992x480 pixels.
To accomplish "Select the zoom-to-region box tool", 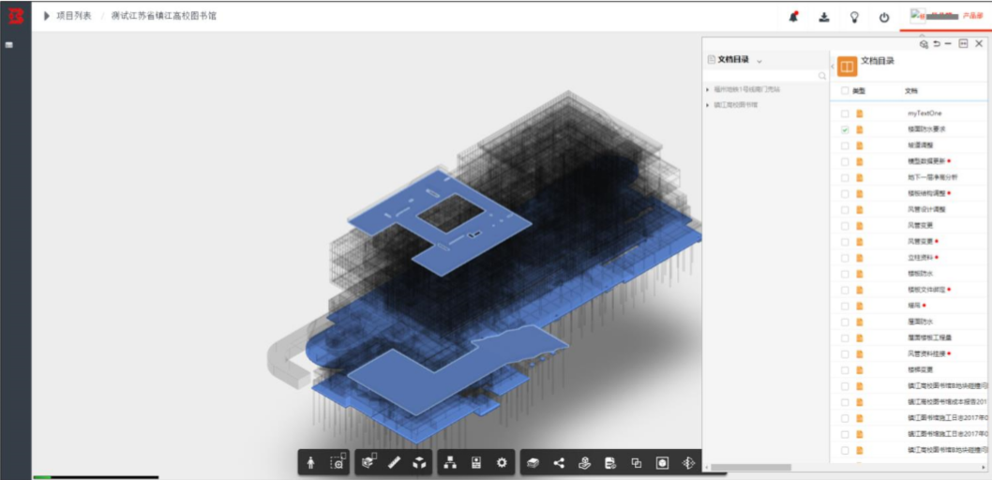I will coord(338,462).
